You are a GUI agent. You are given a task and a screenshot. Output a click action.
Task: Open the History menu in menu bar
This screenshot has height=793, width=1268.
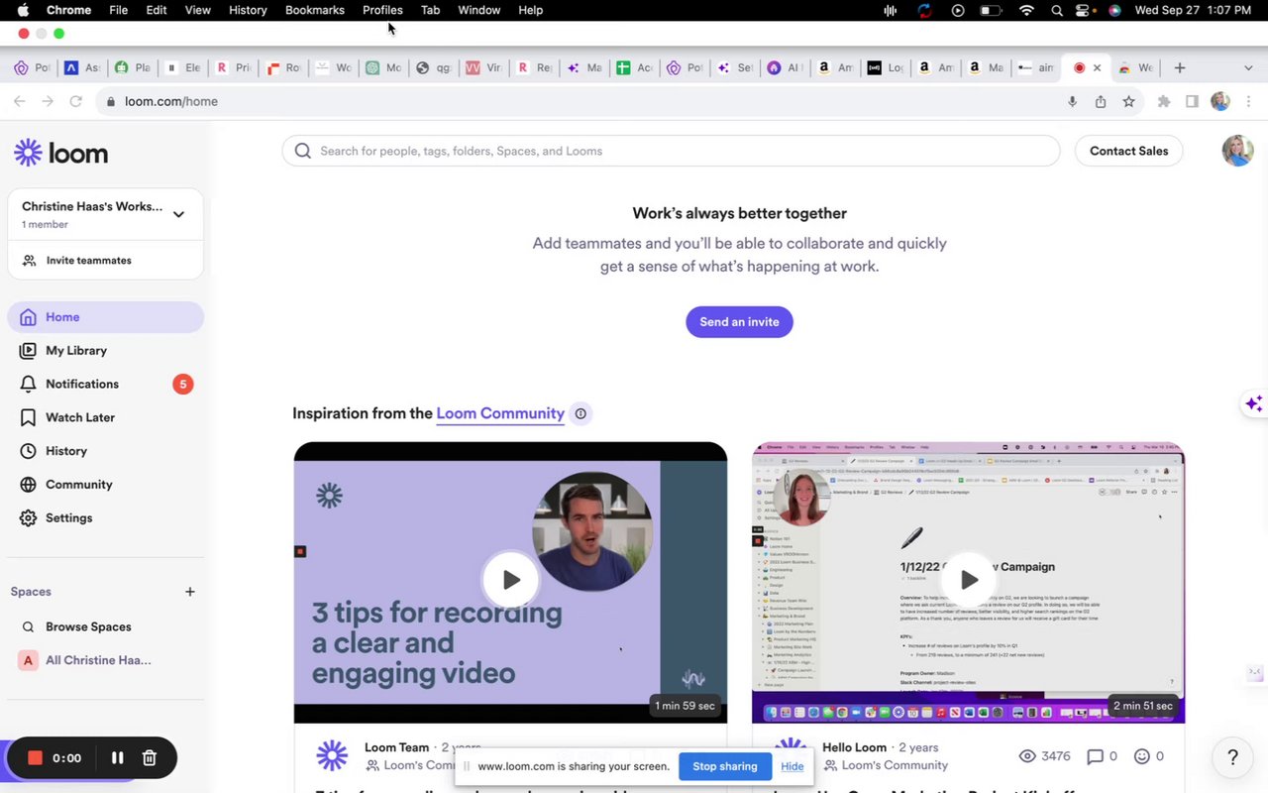coord(248,10)
